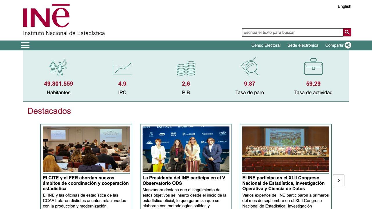The image size is (372, 209).
Task: Open the Censo Electoral link
Action: [266, 45]
